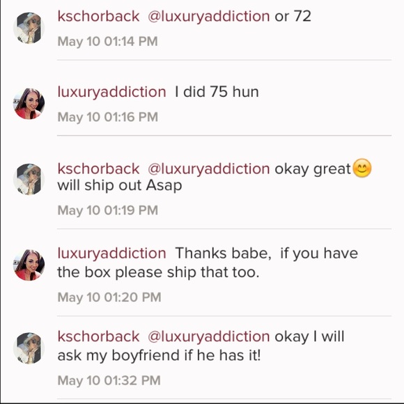Tap the @luxuryaddiction mention before "or 72"
The image size is (404, 404).
click(209, 17)
